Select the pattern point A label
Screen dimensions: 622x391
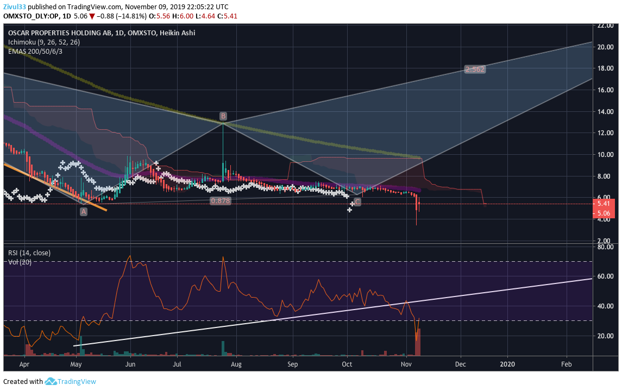83,212
